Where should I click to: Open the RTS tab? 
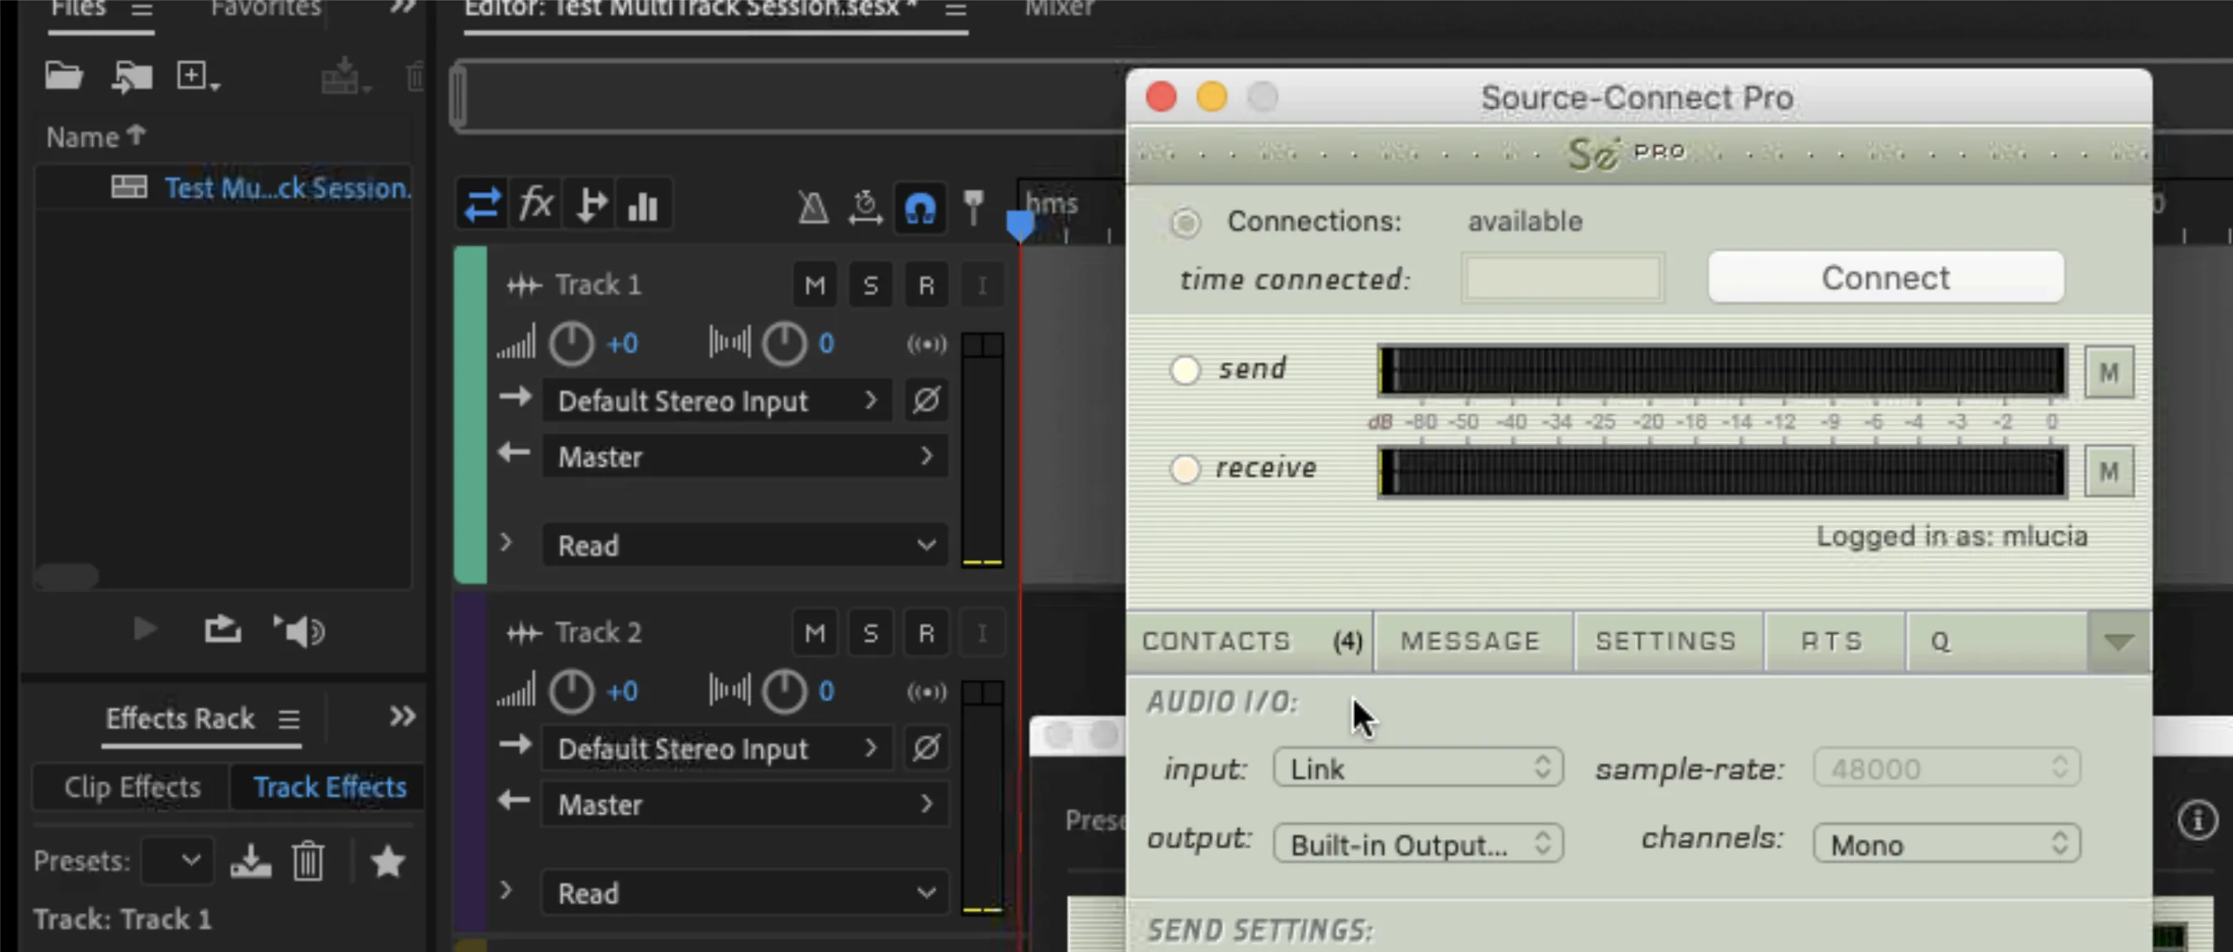pos(1834,641)
